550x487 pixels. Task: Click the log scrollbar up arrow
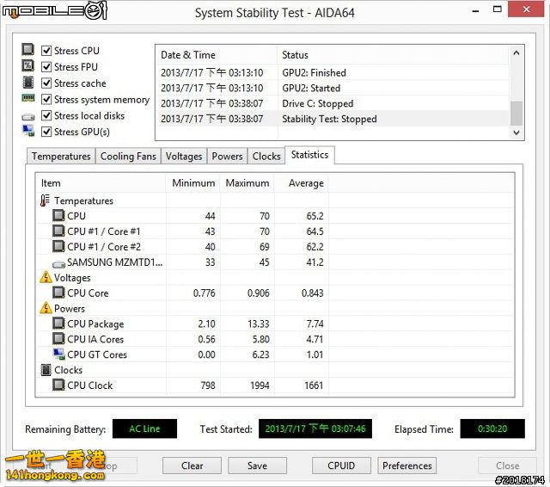point(516,53)
